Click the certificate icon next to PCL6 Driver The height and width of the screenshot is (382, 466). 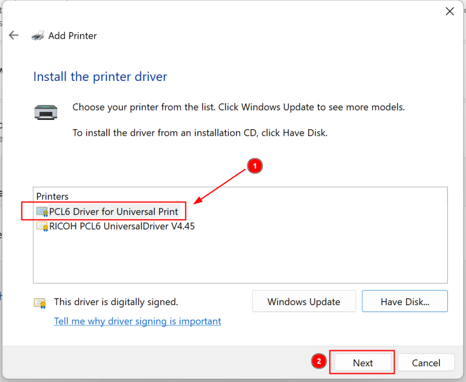click(42, 211)
